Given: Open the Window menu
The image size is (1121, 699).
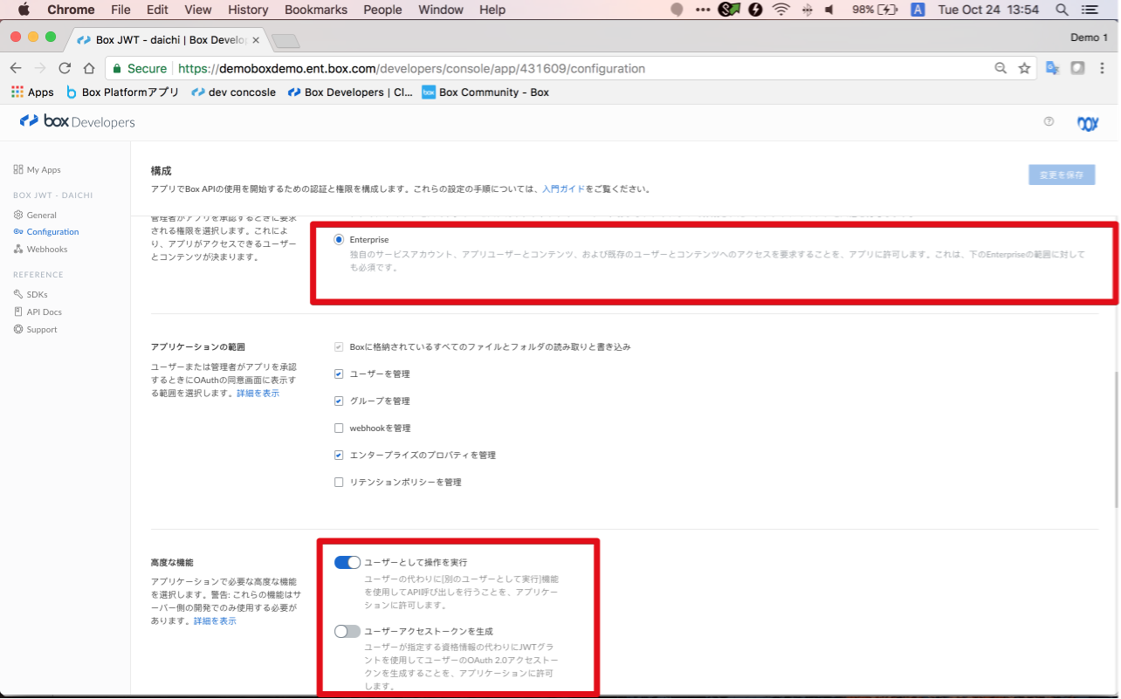Looking at the screenshot, I should coord(441,10).
